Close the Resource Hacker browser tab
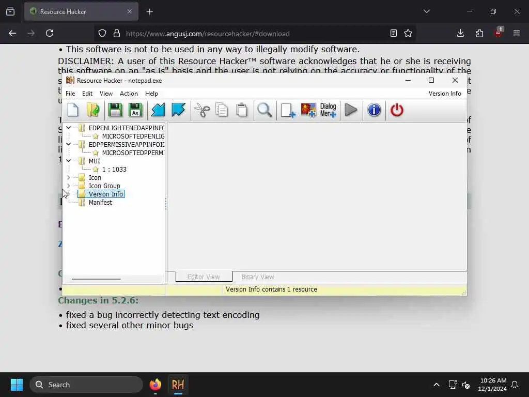Image resolution: width=529 pixels, height=397 pixels. pos(130,11)
